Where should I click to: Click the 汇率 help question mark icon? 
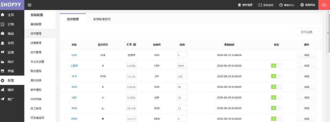coord(134,45)
